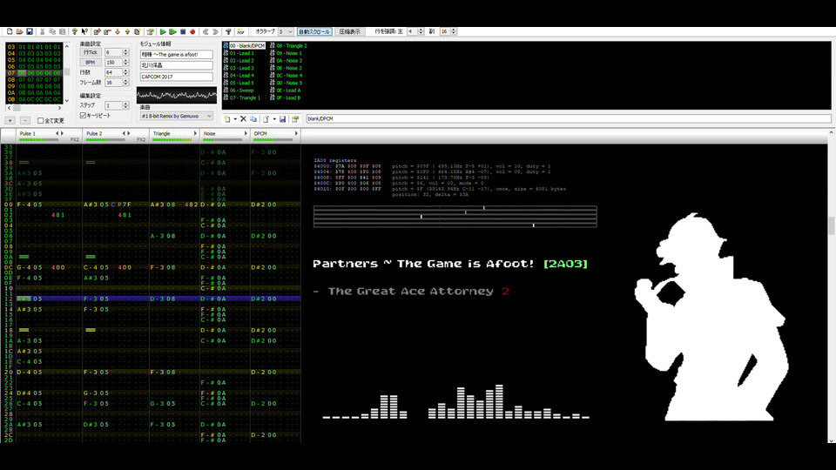The image size is (836, 470).
Task: Click the Remove frame icon
Action: pos(107,32)
